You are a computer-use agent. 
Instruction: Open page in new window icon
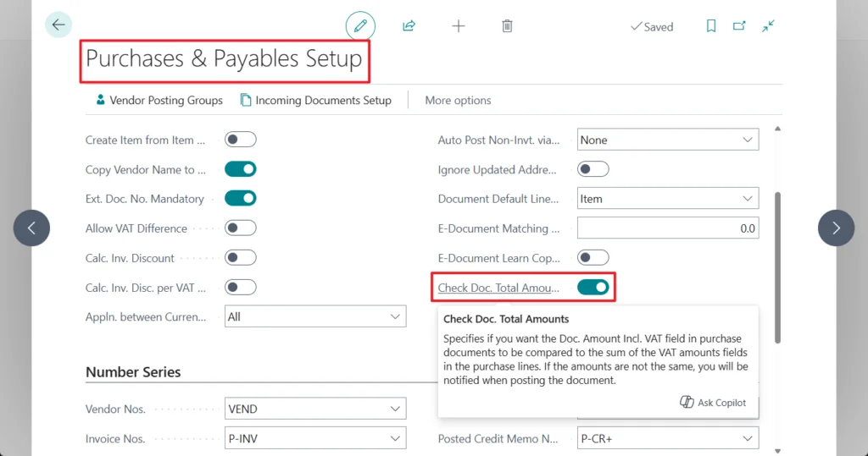(739, 26)
